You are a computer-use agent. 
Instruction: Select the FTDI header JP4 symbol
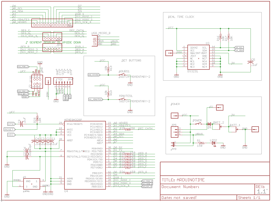[x=63, y=81]
